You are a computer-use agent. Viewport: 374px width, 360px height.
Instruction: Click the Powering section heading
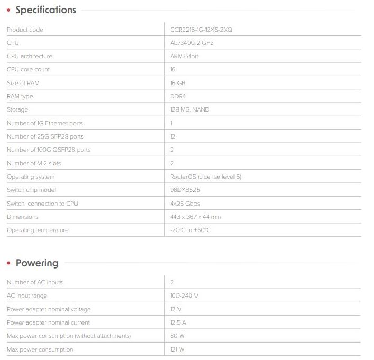(x=36, y=263)
